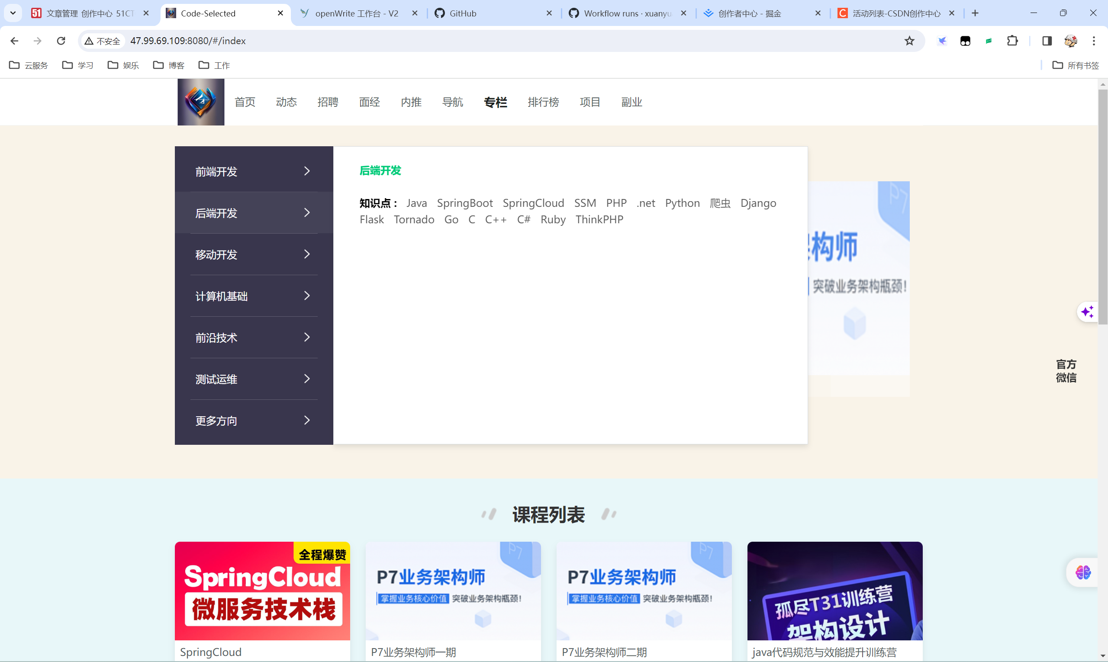Screen dimensions: 1108x662
Task: Click the Django knowledge point link
Action: 758,203
